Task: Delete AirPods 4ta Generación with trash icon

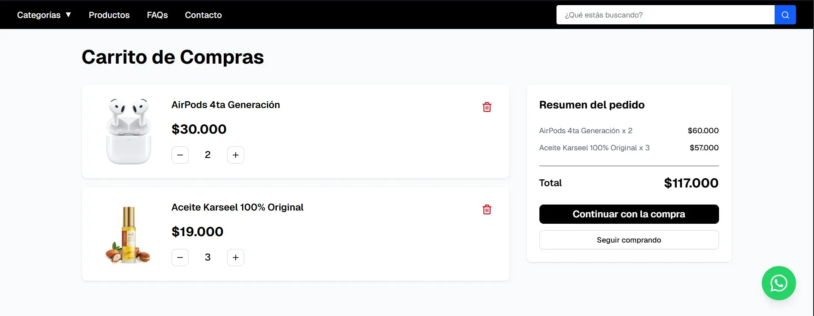Action: (487, 107)
